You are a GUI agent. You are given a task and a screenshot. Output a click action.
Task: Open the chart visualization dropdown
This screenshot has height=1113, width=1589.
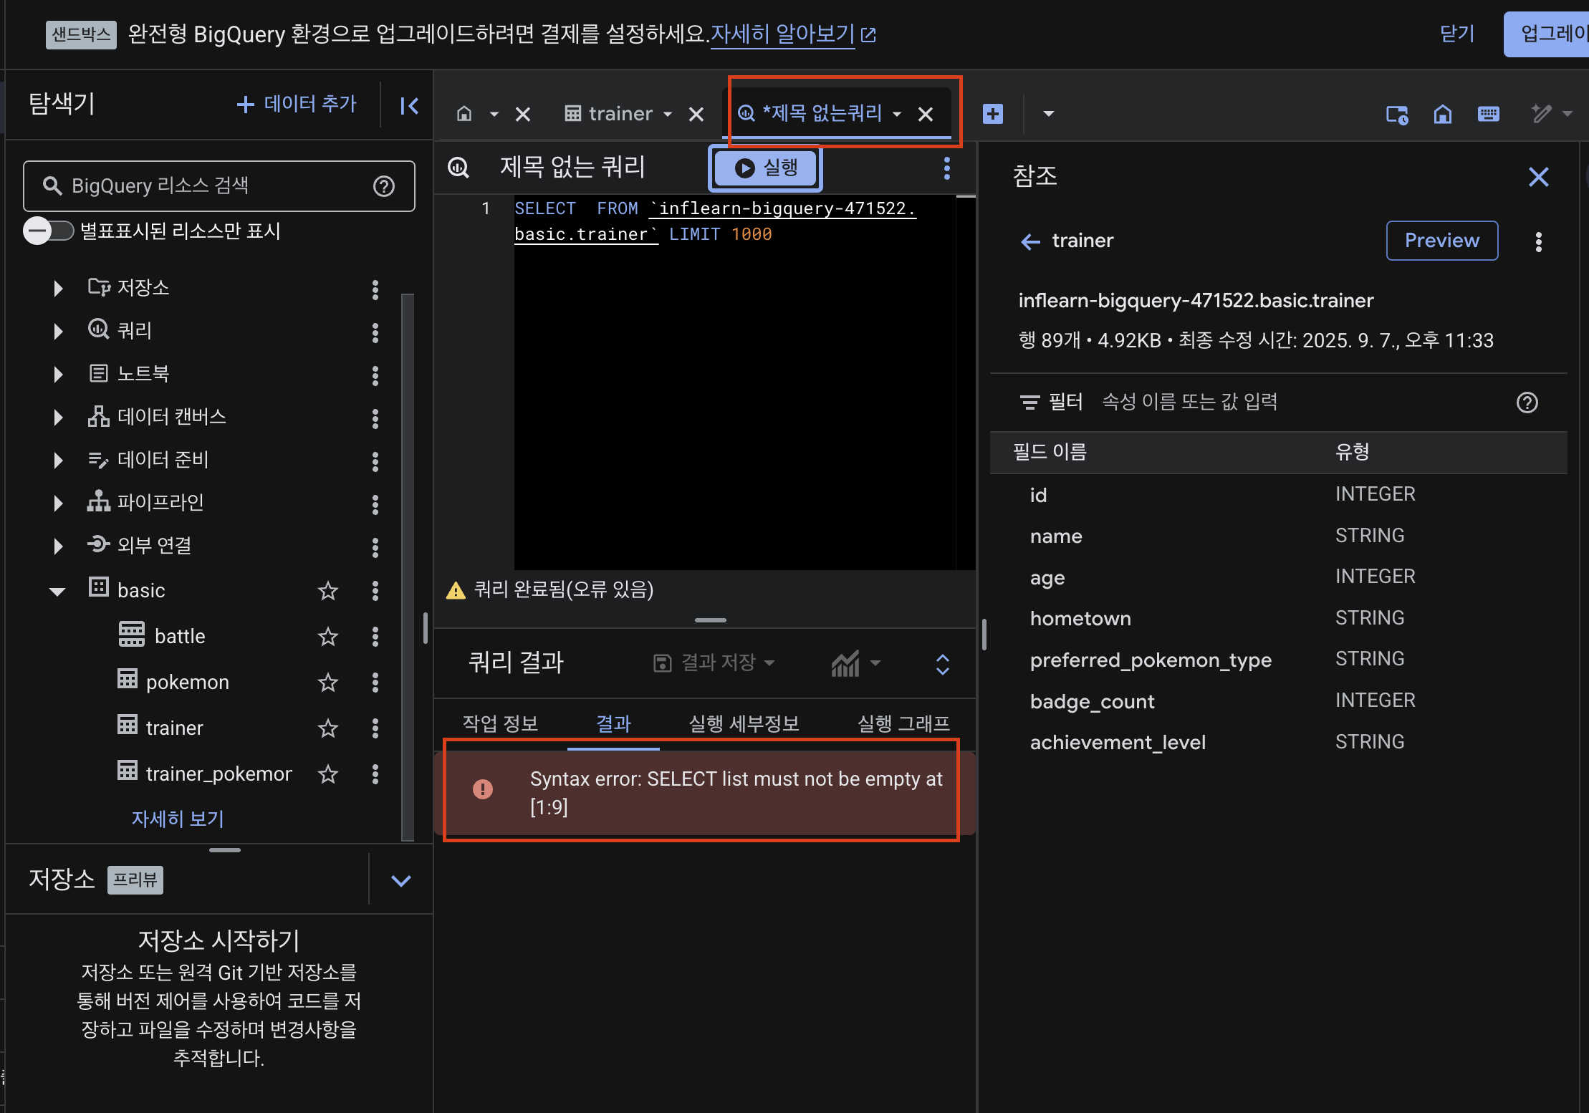(856, 663)
